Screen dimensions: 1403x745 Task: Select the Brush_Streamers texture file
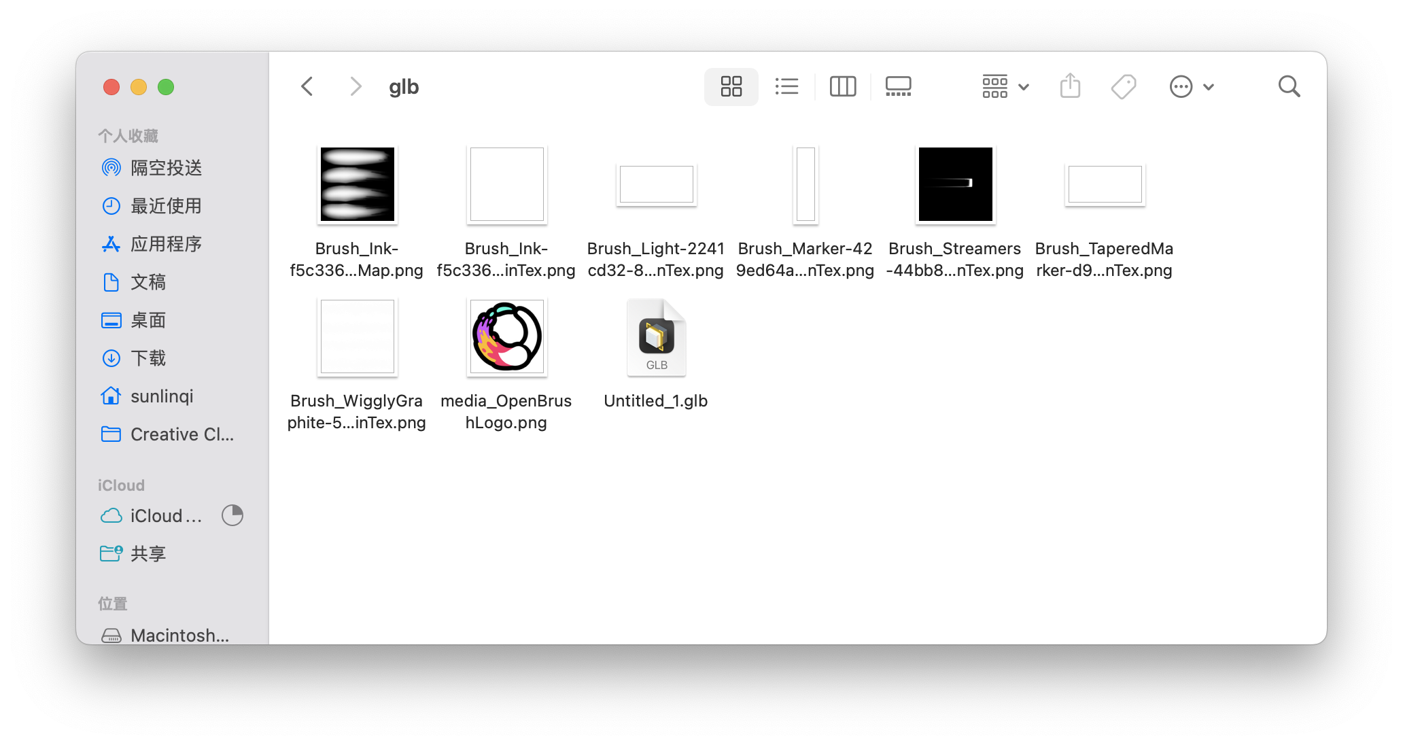pos(954,184)
